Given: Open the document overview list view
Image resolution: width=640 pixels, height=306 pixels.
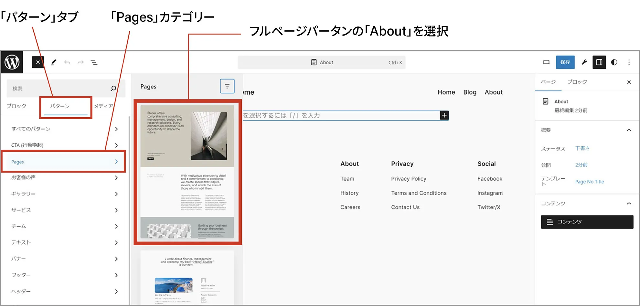Looking at the screenshot, I should tap(94, 62).
